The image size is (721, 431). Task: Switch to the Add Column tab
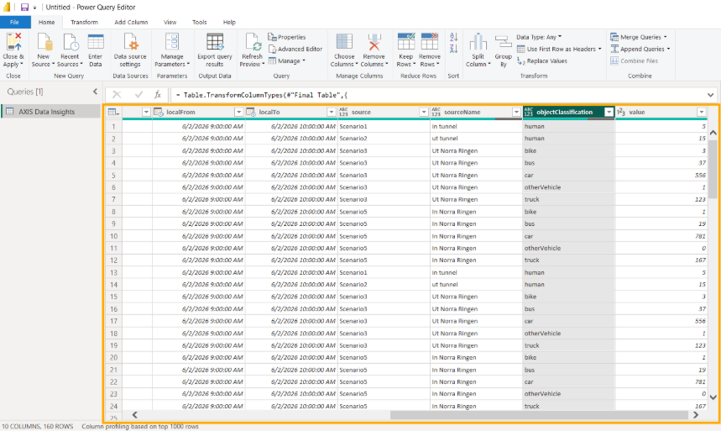131,22
